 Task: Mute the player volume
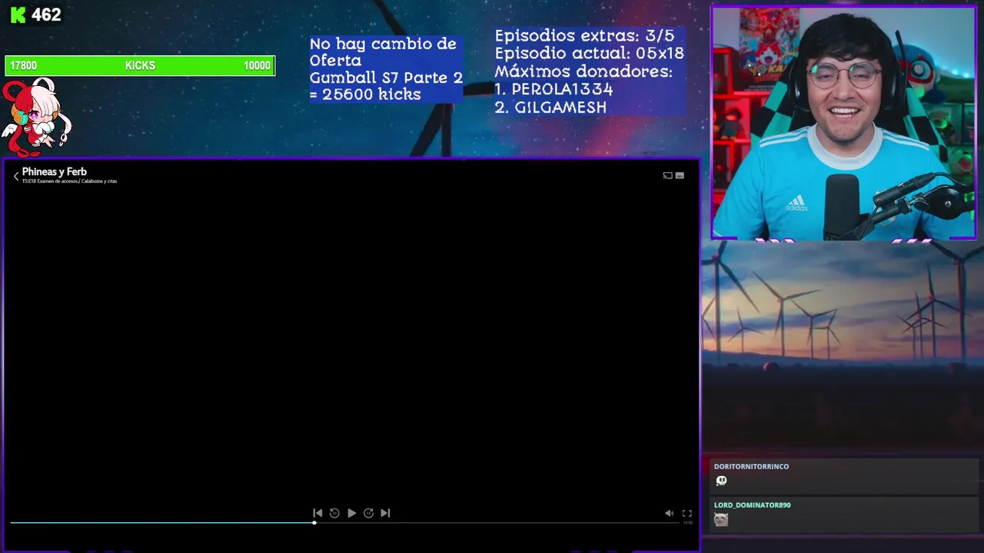[669, 513]
